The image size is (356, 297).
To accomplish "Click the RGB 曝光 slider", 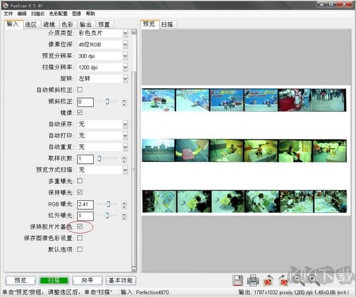I will click(x=107, y=204).
